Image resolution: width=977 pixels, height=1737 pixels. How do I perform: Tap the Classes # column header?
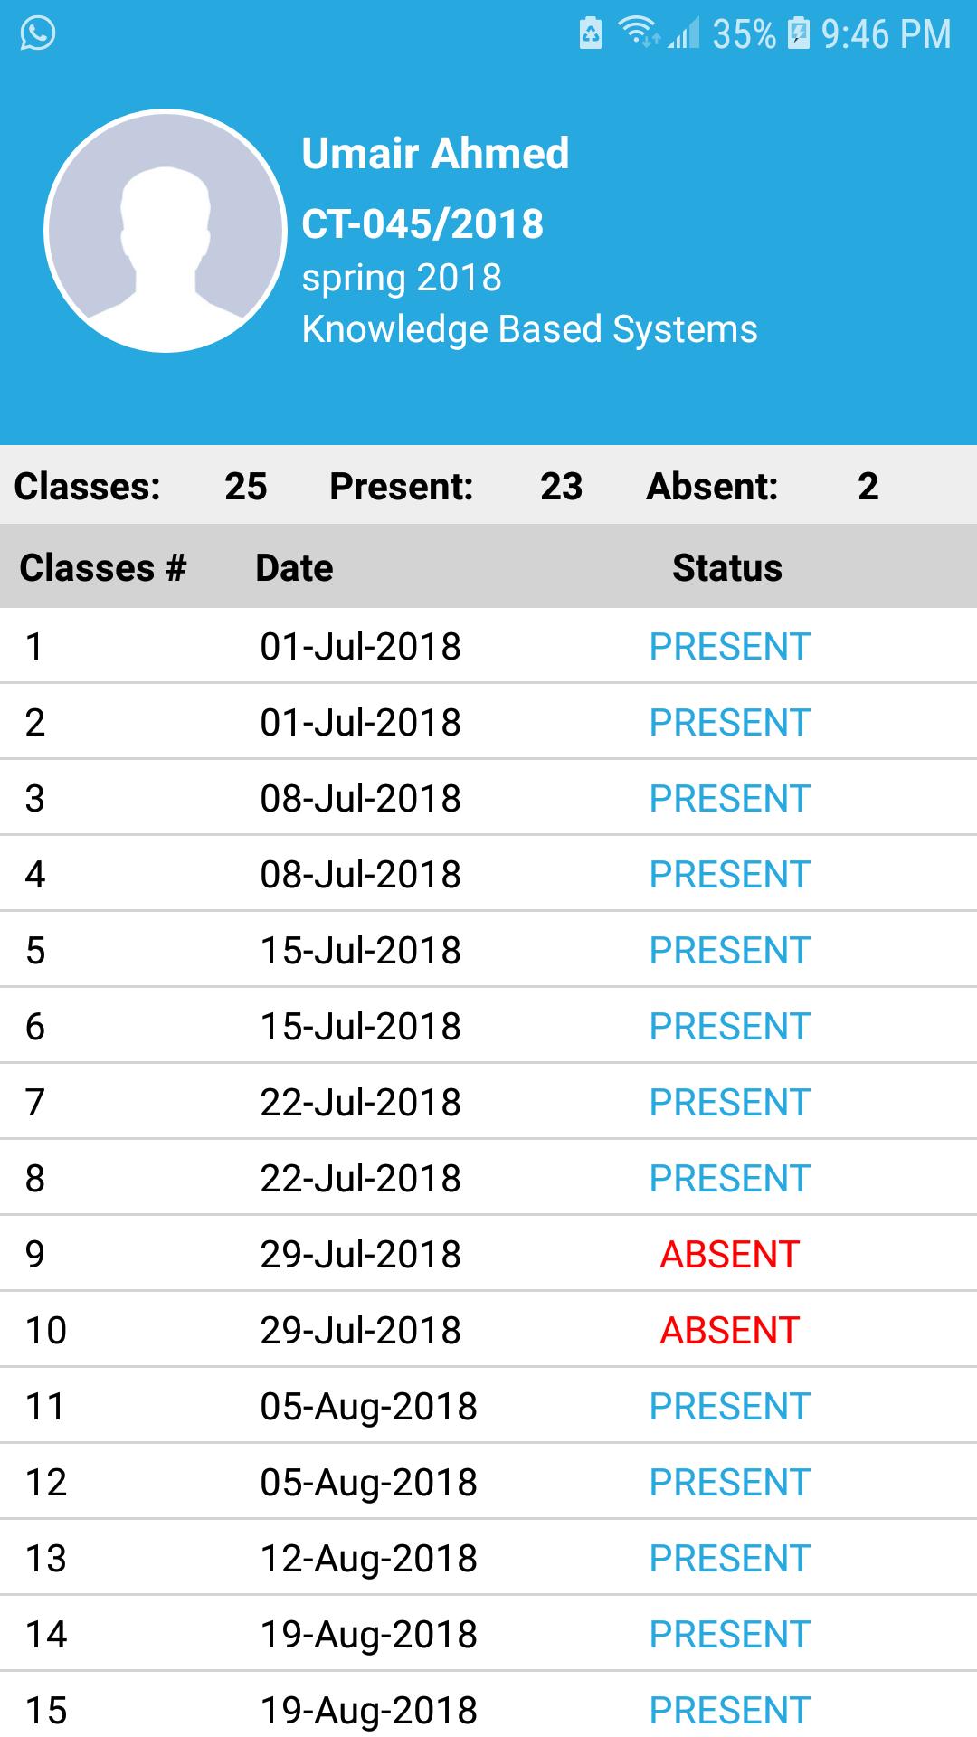pyautogui.click(x=102, y=568)
